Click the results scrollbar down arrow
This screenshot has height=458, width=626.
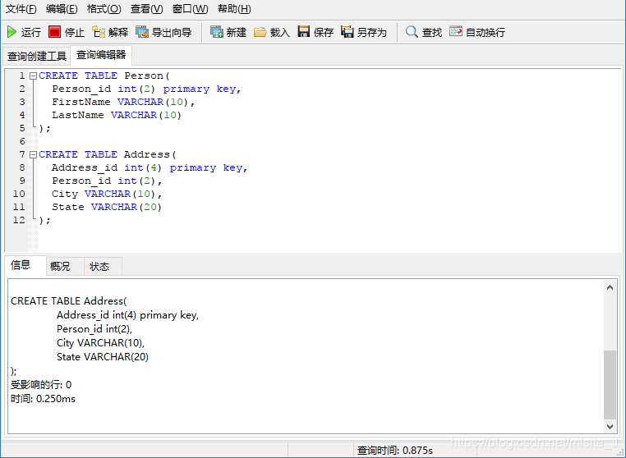click(x=610, y=427)
